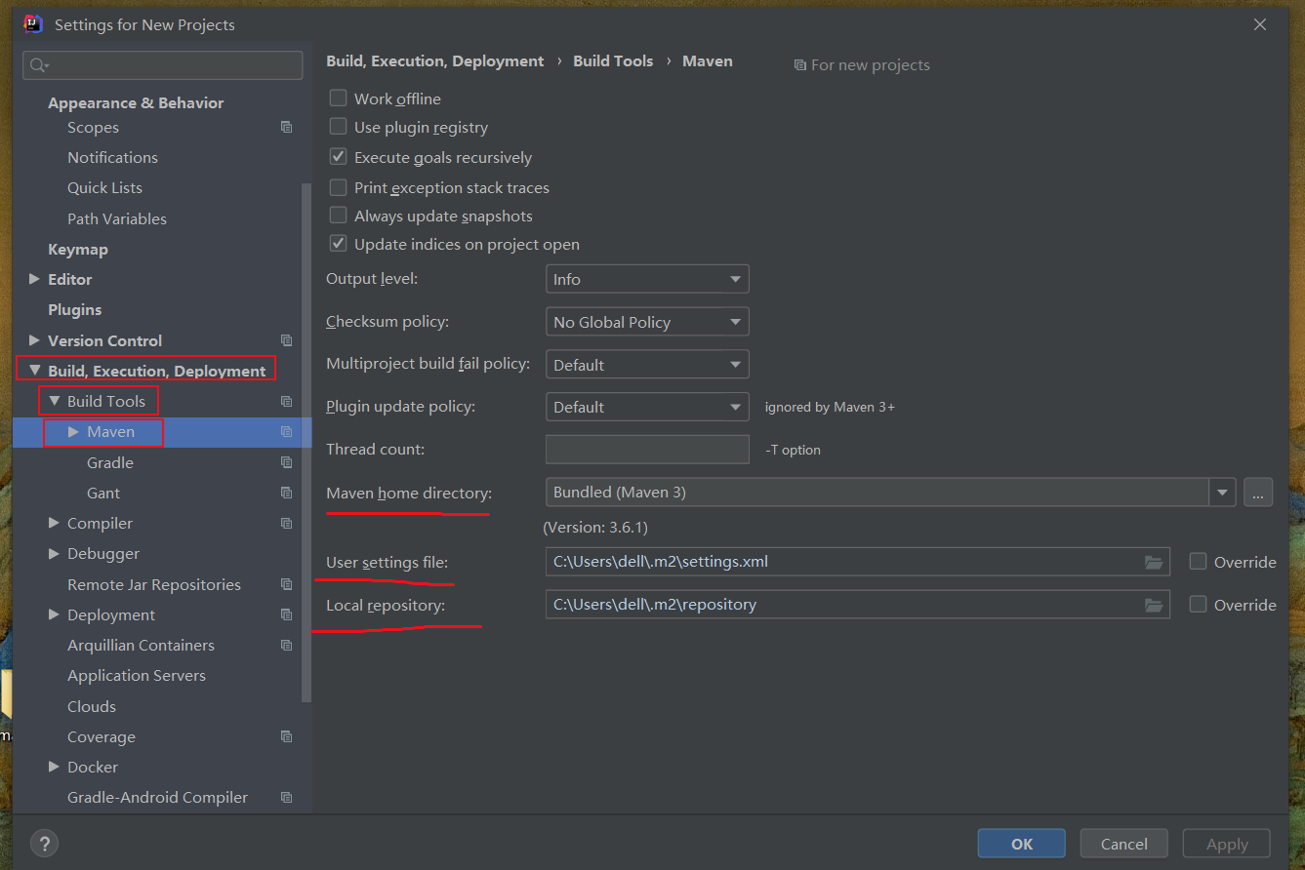Screen dimensions: 1305x870
Task: Click the Apply button
Action: coord(1227,844)
